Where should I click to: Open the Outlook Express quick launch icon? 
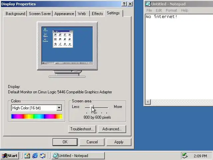tap(43, 156)
